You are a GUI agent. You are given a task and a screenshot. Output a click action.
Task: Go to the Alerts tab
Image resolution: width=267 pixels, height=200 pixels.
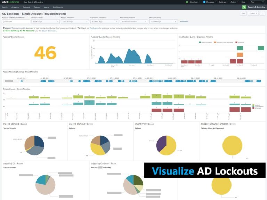[x=47, y=7]
